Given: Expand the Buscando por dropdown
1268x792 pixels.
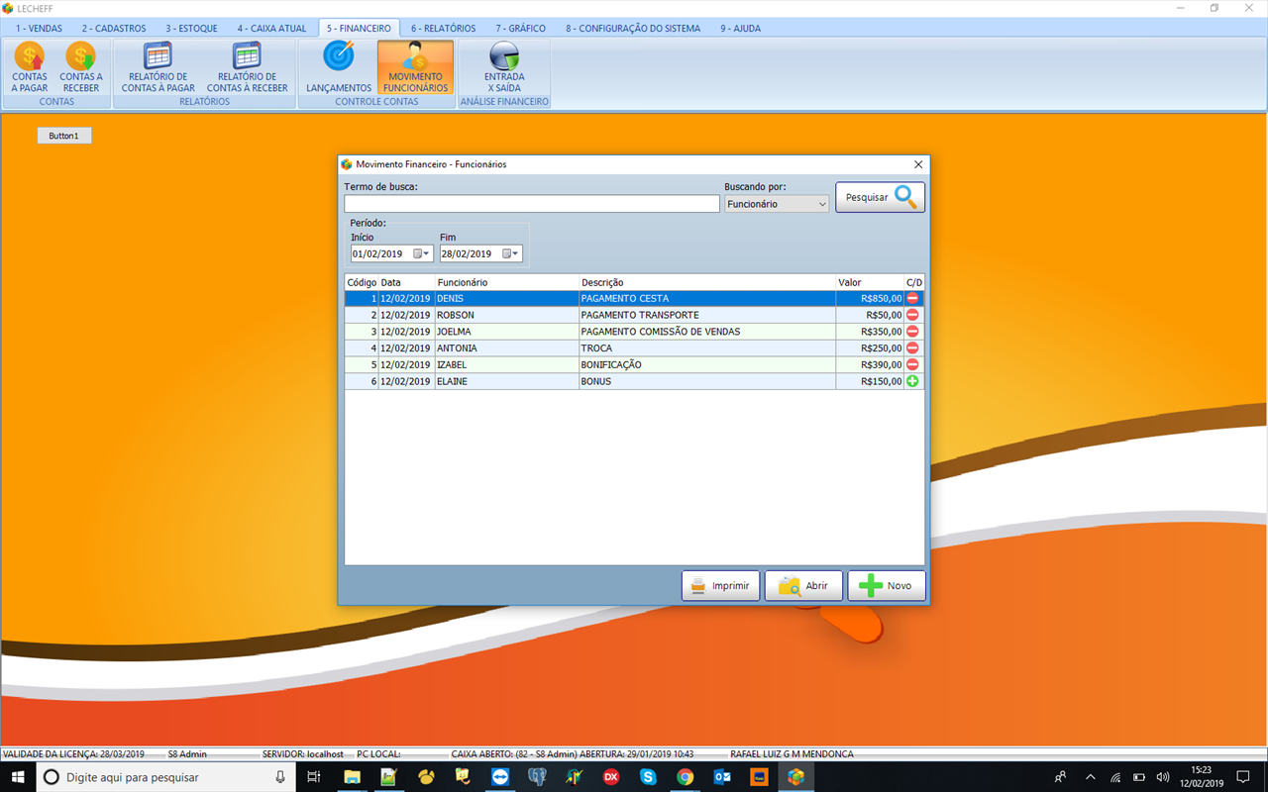Looking at the screenshot, I should coord(822,204).
